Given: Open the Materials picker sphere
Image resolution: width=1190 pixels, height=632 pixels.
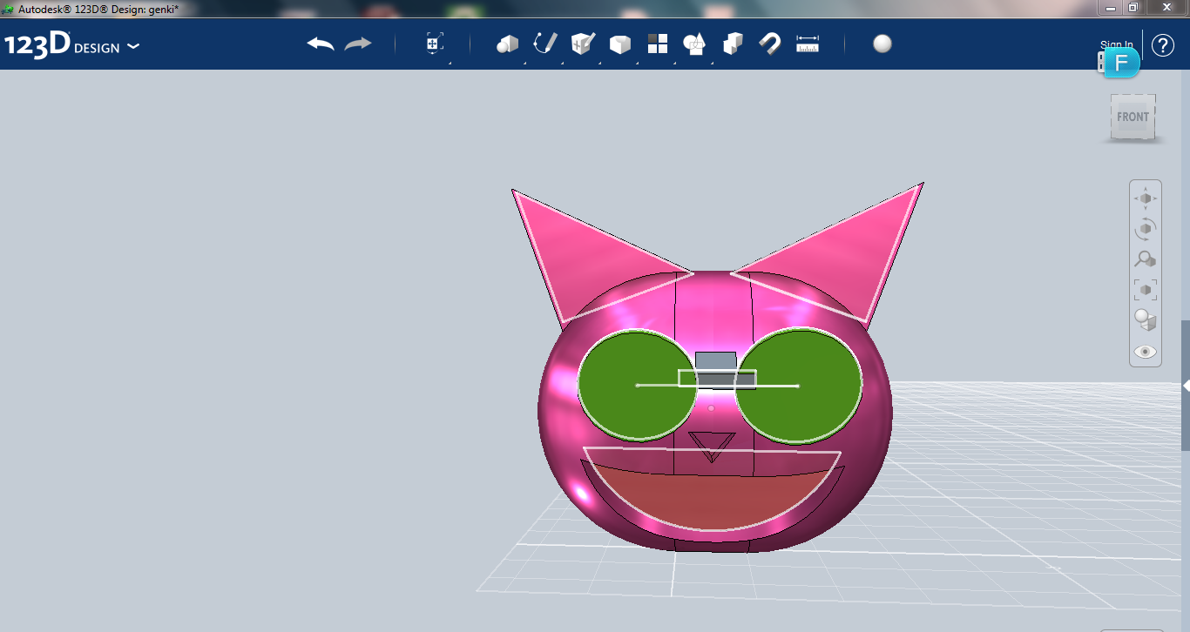Looking at the screenshot, I should 882,42.
